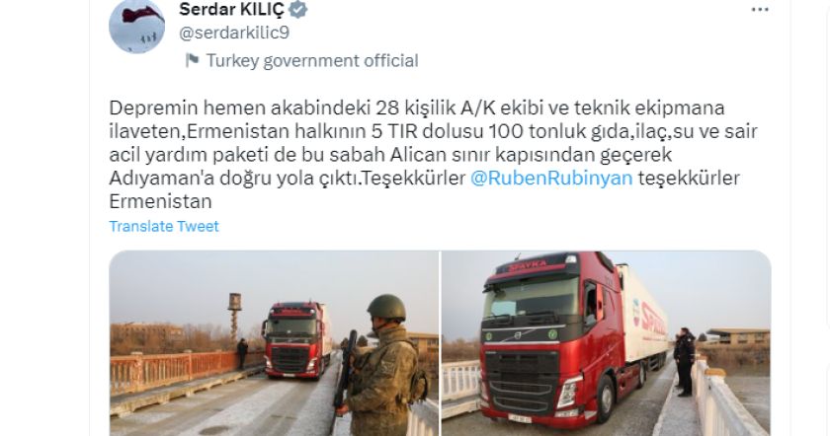The height and width of the screenshot is (436, 830).
Task: Click the word Ermenistan ending the tweet
Action: pyautogui.click(x=160, y=201)
